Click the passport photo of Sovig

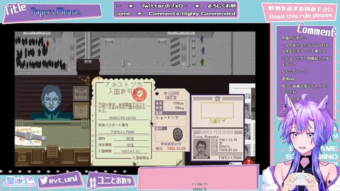tap(201, 149)
